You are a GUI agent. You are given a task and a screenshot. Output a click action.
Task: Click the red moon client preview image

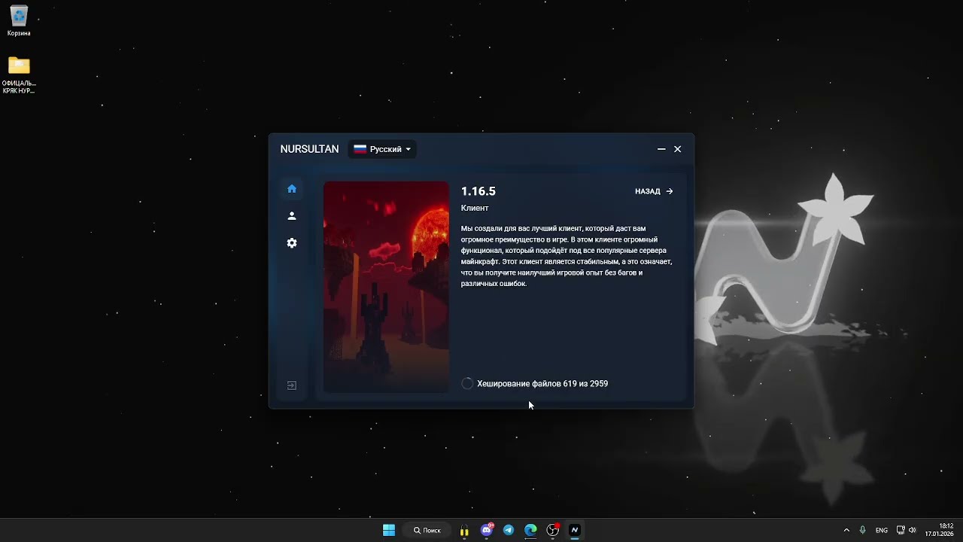(x=387, y=287)
